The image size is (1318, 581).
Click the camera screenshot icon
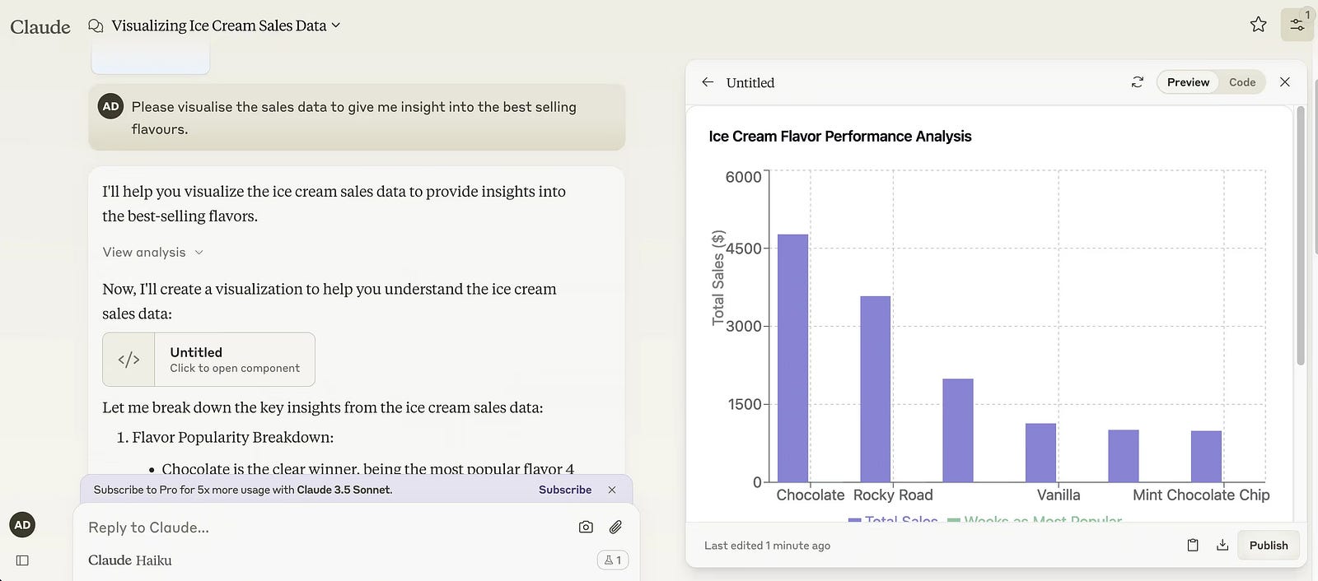point(586,527)
